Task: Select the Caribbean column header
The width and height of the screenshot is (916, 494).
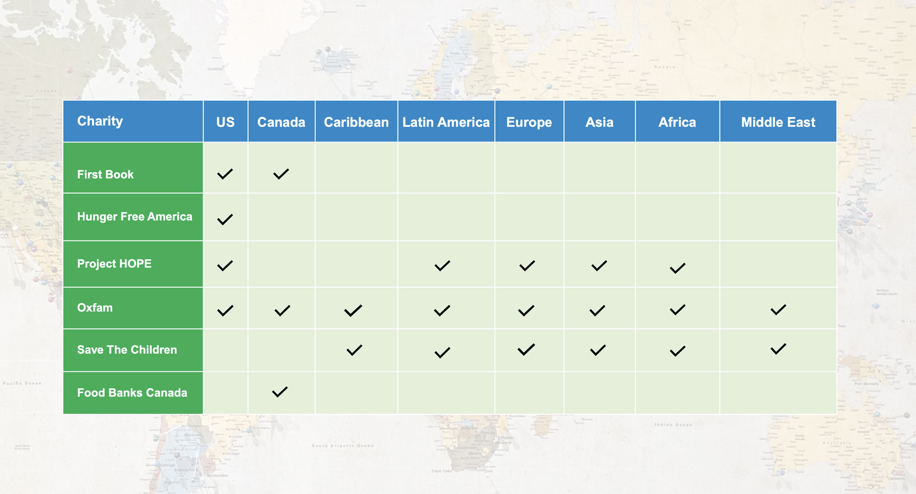Action: point(356,122)
